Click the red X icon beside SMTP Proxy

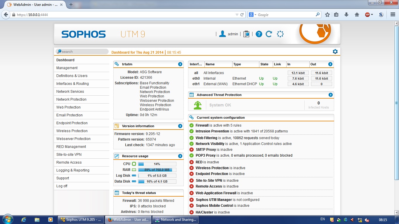(x=192, y=150)
